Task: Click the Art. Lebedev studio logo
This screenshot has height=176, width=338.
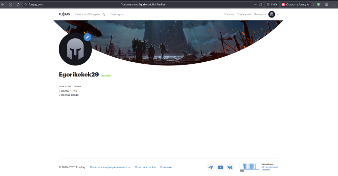Action: 249,166
